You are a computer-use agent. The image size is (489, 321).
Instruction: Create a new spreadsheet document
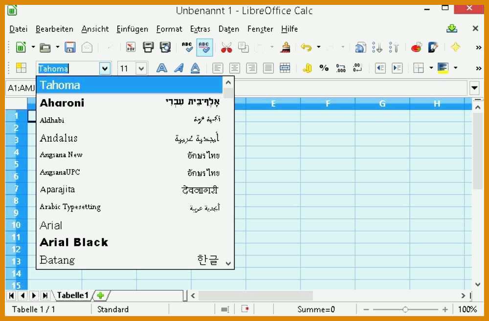[21, 47]
